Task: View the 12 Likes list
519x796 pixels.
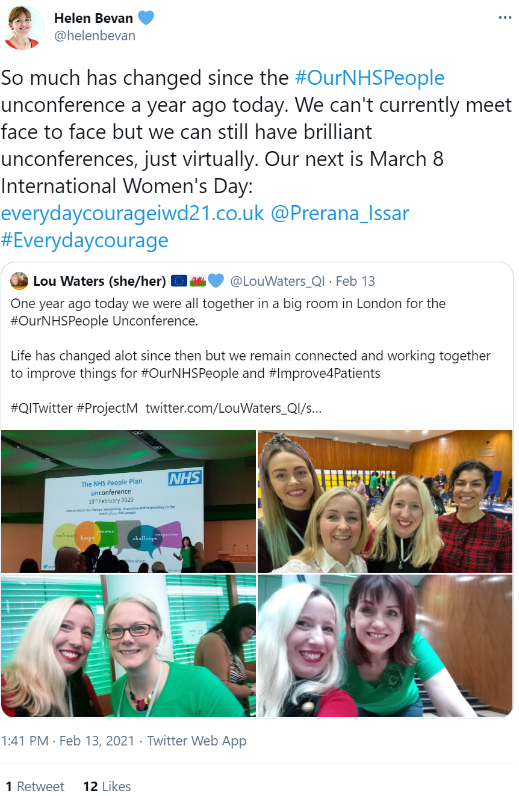Action: pos(107,786)
